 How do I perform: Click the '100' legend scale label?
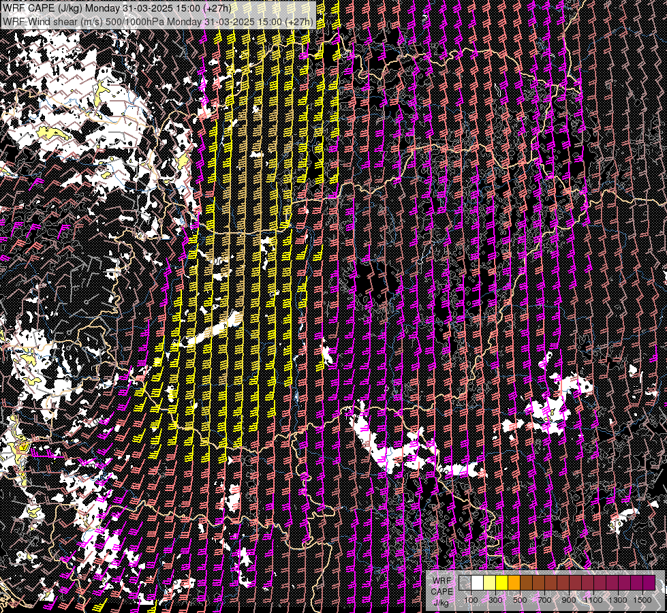[471, 600]
